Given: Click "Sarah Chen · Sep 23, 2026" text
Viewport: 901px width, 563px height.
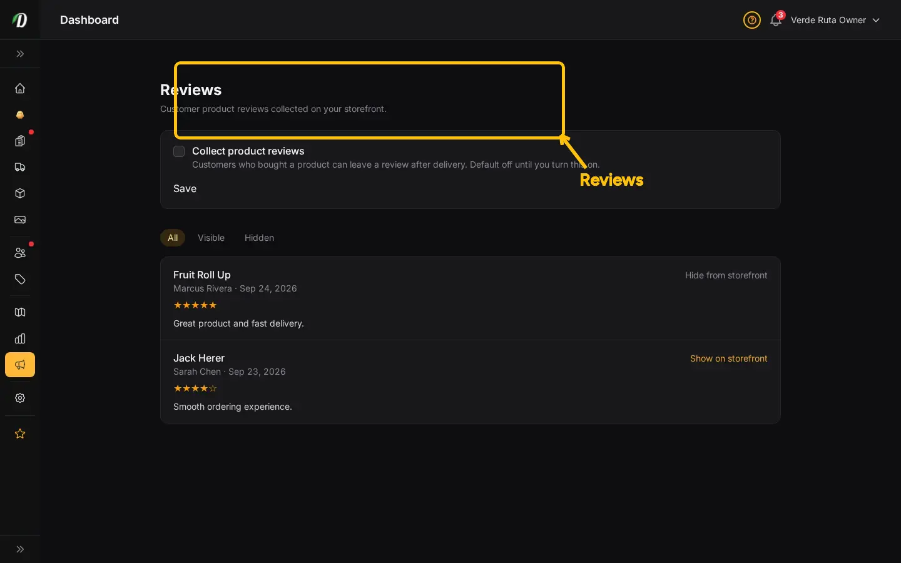Looking at the screenshot, I should click(230, 372).
